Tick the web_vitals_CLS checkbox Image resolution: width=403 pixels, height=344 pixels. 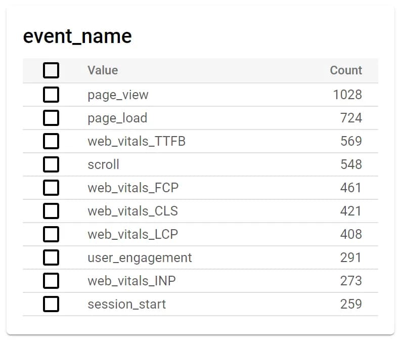[51, 211]
